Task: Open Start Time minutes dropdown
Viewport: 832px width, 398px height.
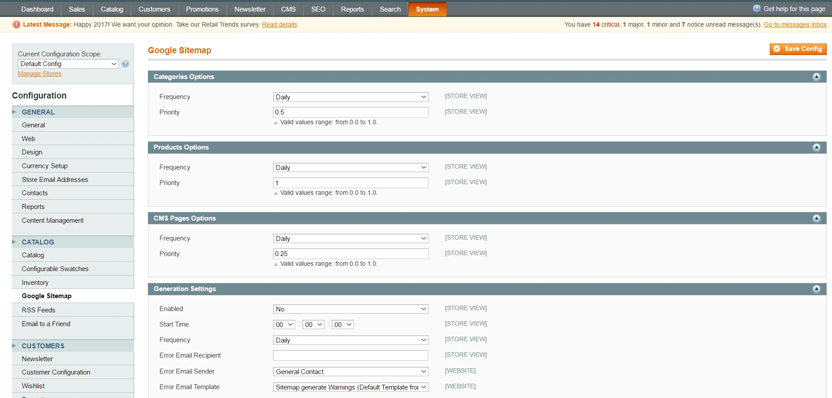Action: coord(314,325)
